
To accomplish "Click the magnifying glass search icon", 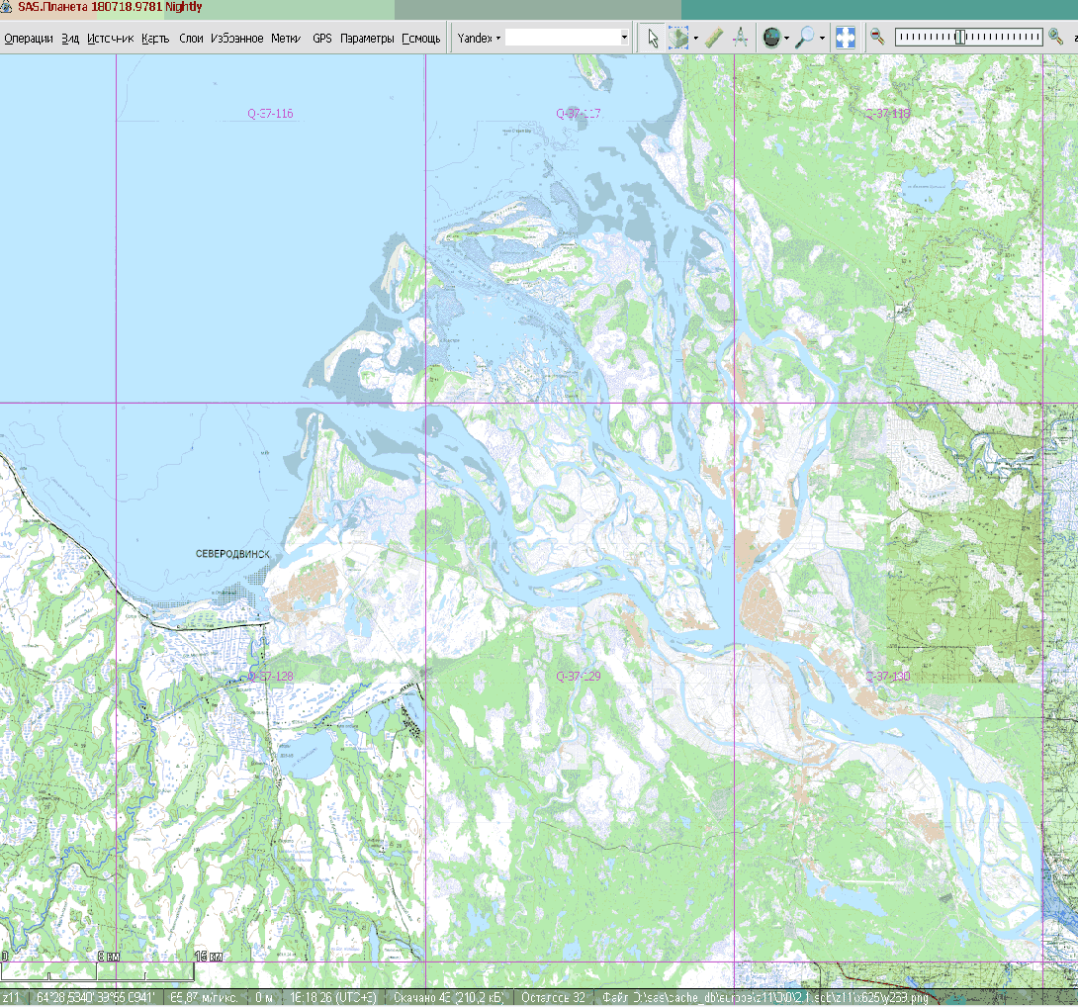I will point(806,38).
